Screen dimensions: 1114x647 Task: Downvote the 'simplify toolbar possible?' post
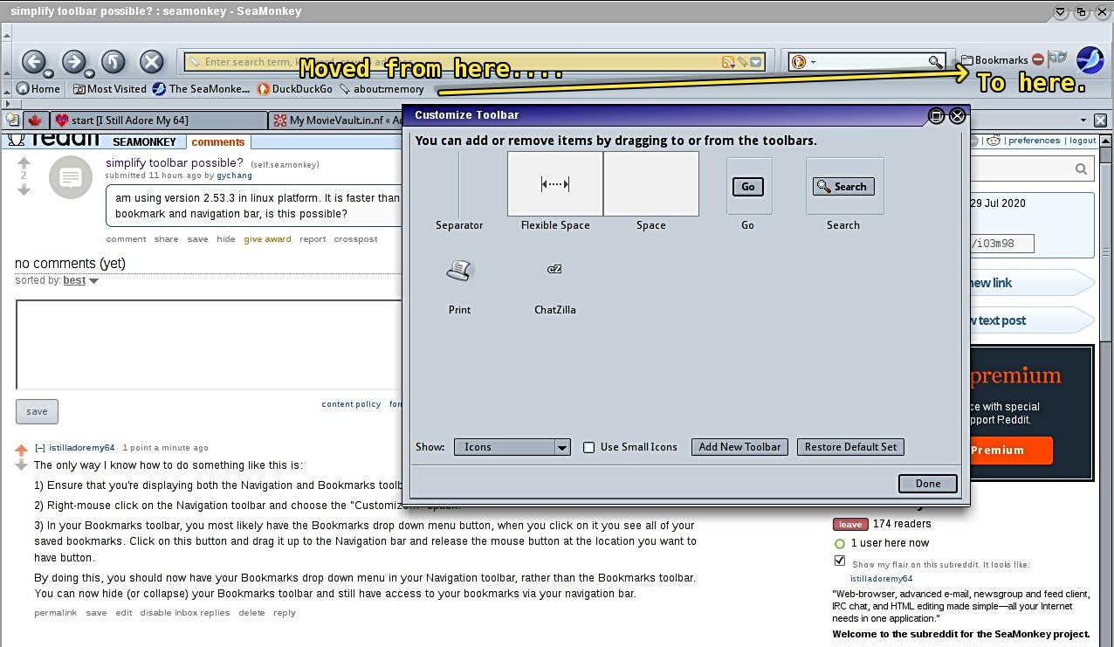tap(24, 189)
